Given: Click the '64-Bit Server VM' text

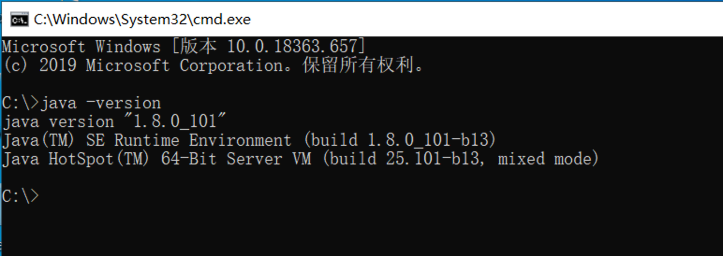Looking at the screenshot, I should 236,159.
